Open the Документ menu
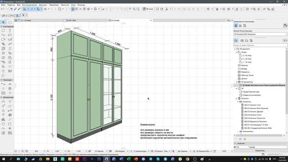The width and height of the screenshot is (288, 162). coord(43,5)
